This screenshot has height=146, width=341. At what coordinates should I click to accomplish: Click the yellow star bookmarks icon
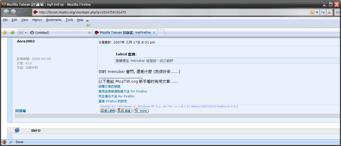5,32
